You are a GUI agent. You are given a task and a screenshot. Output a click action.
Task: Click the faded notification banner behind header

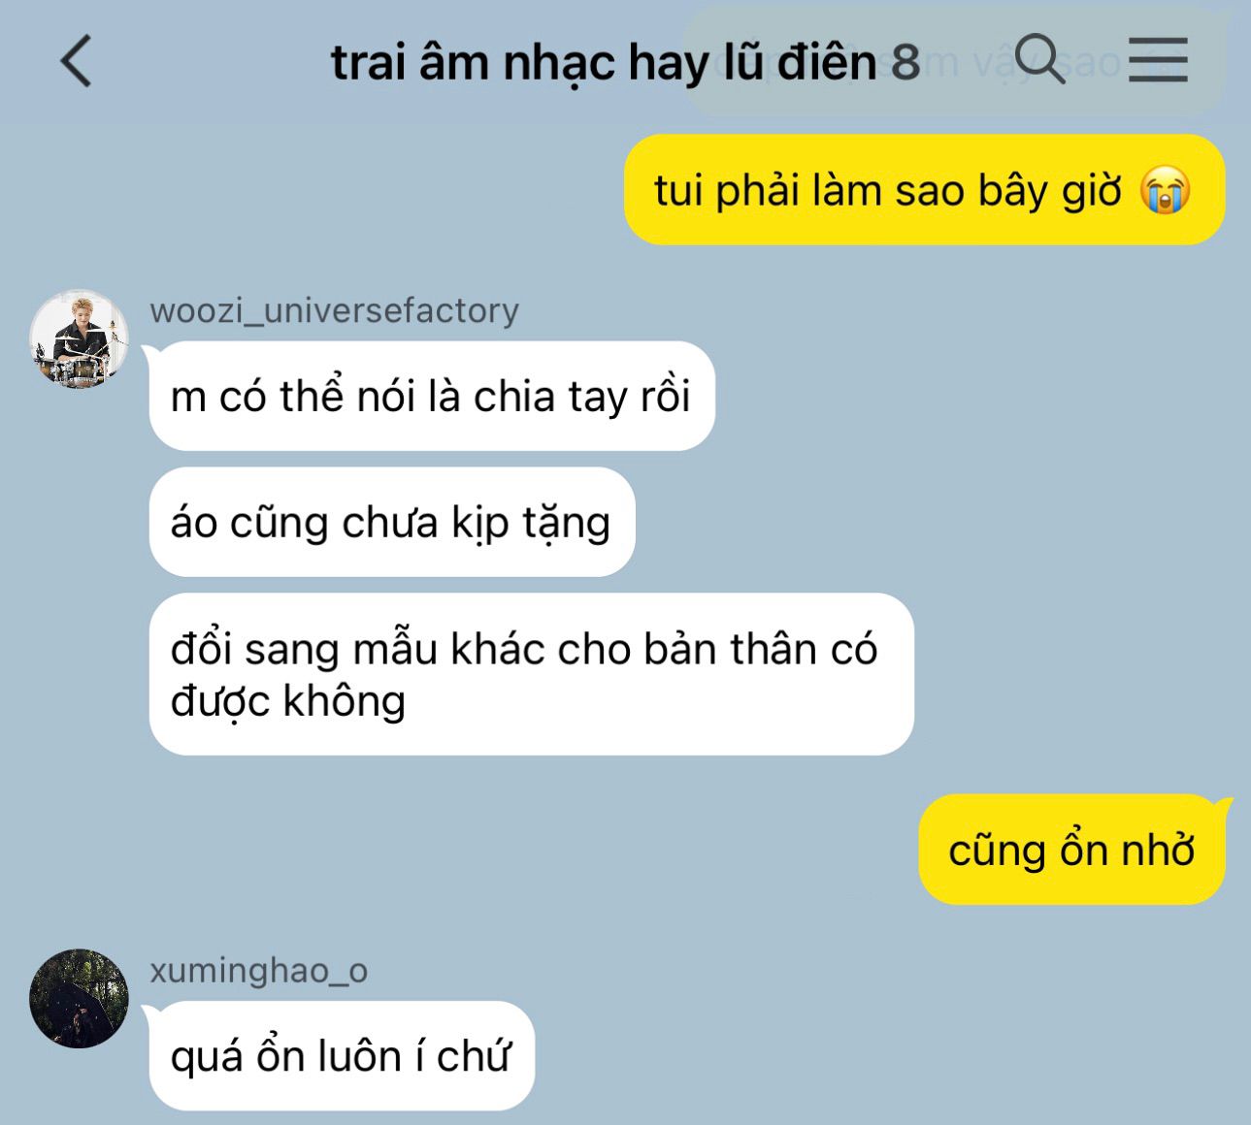pyautogui.click(x=955, y=61)
